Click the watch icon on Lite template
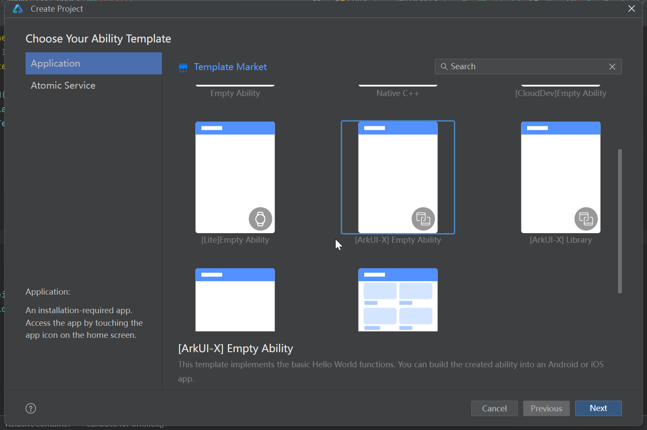Image resolution: width=647 pixels, height=430 pixels. click(x=260, y=219)
